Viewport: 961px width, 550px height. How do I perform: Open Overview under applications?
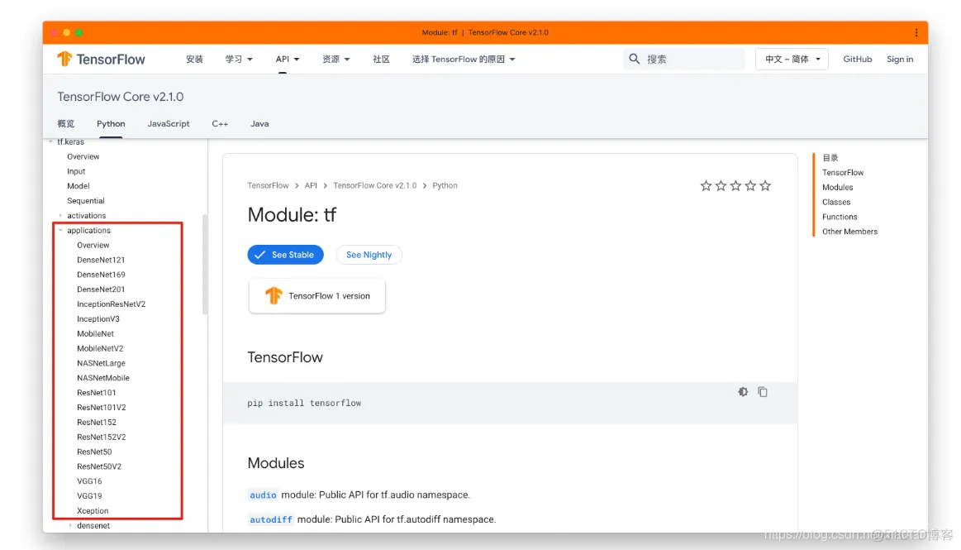point(93,246)
